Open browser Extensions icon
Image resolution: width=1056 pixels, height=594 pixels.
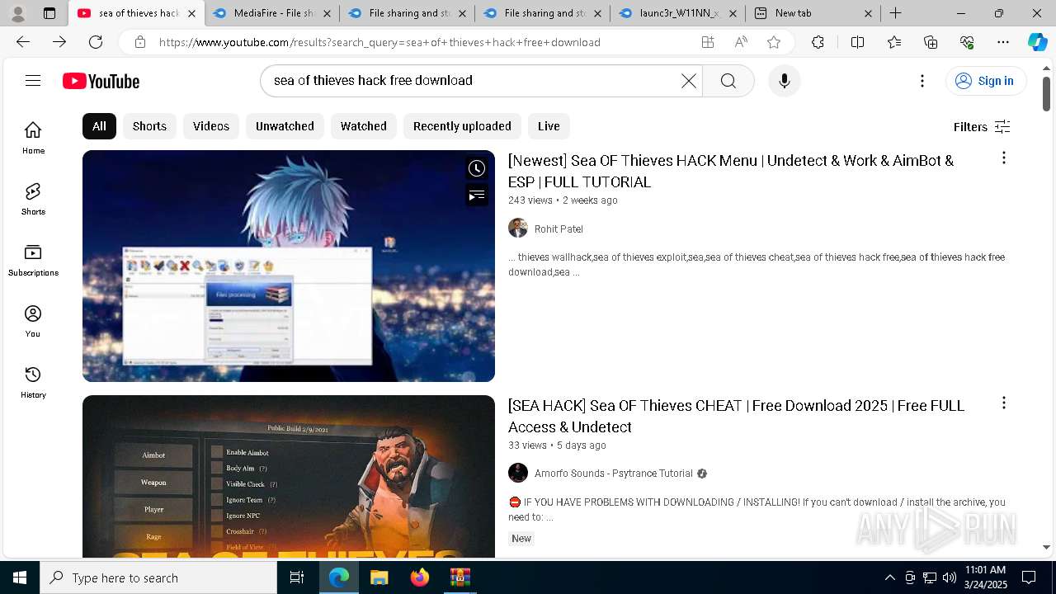click(x=818, y=42)
